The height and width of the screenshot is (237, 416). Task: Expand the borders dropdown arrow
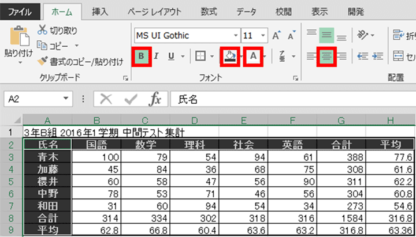(212, 56)
